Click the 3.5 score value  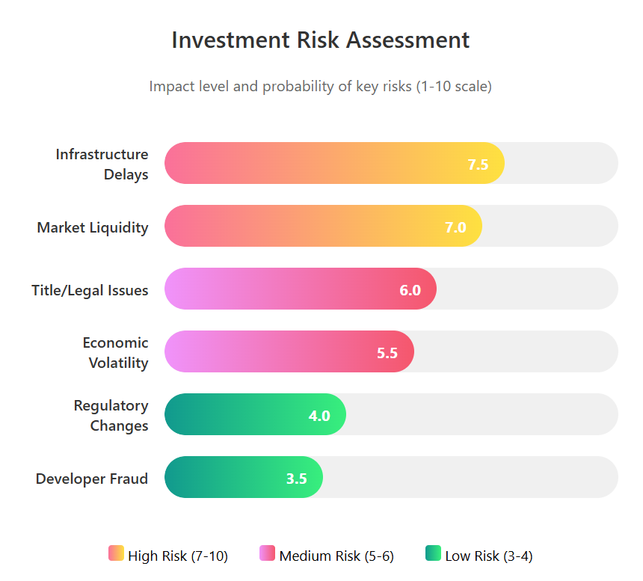coord(297,479)
